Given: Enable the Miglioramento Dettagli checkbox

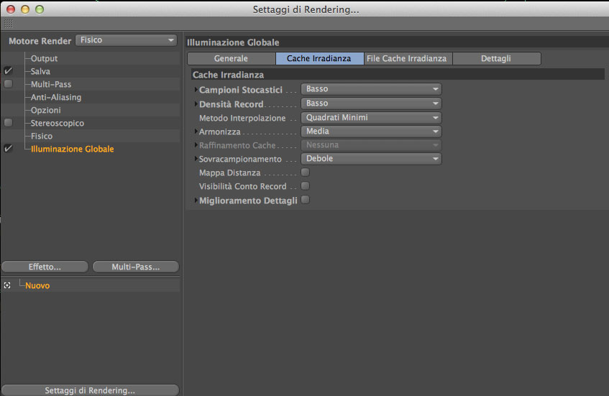Looking at the screenshot, I should click(x=306, y=200).
